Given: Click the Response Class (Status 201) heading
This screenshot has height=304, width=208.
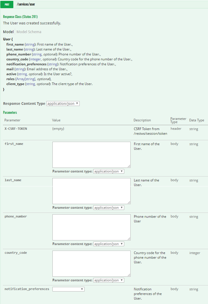Looking at the screenshot, I should coord(20,17).
